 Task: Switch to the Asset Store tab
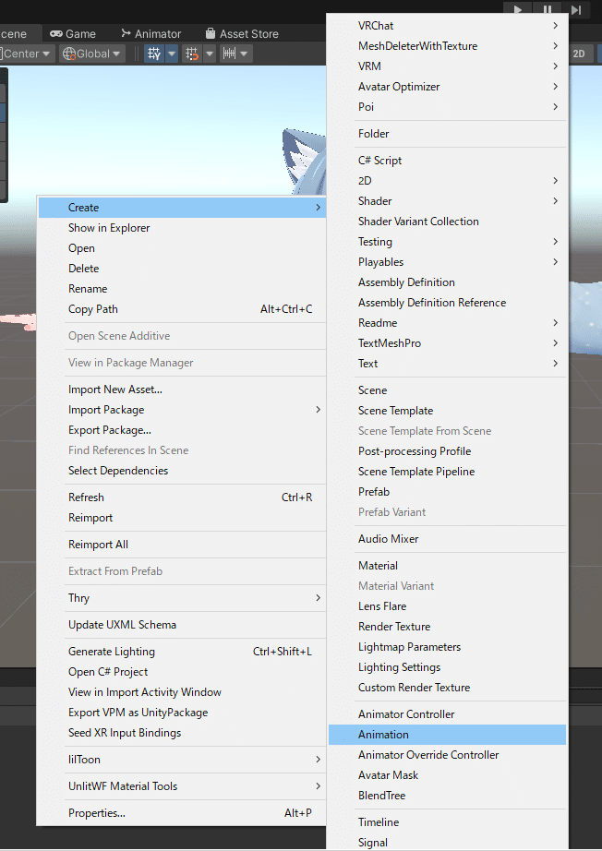[x=242, y=33]
